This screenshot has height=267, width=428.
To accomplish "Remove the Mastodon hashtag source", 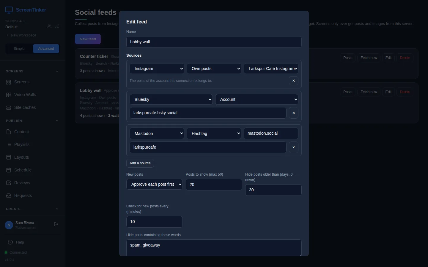I will click(x=294, y=147).
